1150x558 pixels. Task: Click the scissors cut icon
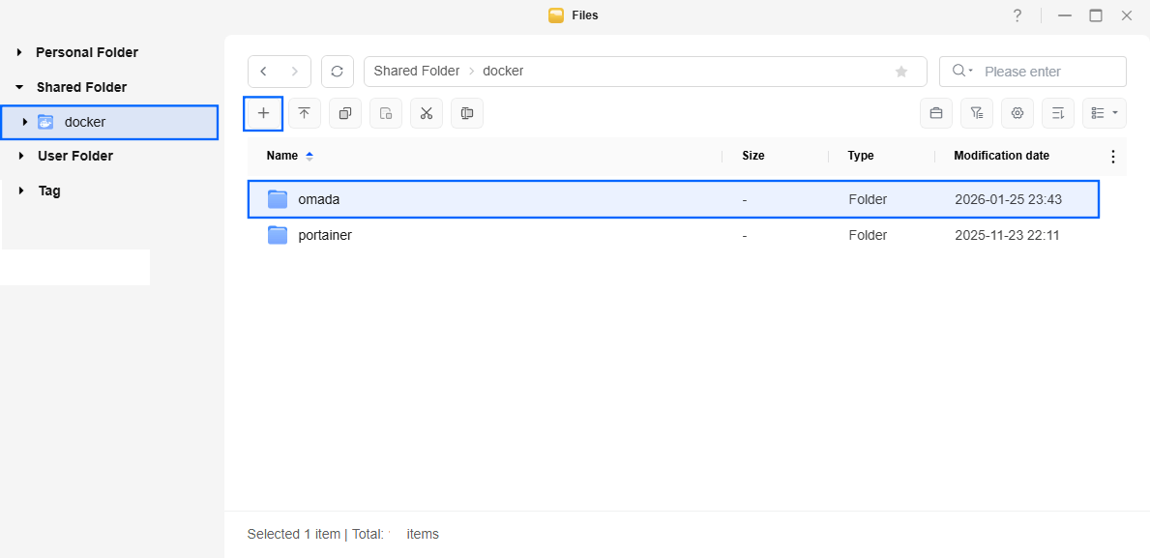click(426, 113)
